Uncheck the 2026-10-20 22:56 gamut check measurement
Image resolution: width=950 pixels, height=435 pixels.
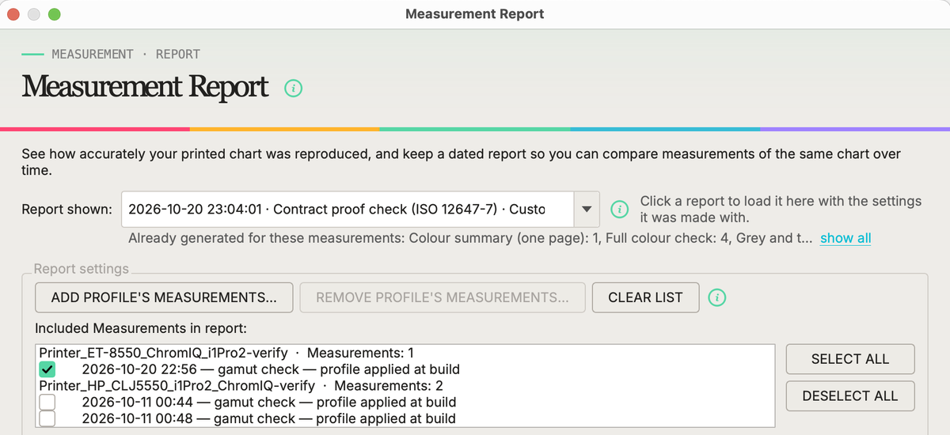click(x=47, y=369)
